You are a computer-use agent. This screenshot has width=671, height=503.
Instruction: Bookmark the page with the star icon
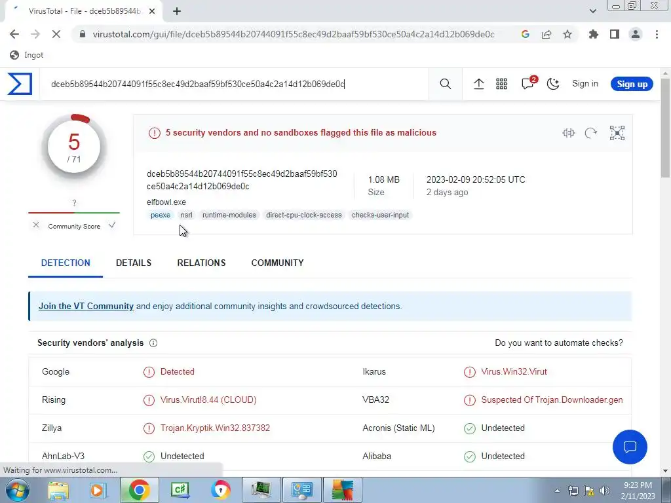point(567,34)
